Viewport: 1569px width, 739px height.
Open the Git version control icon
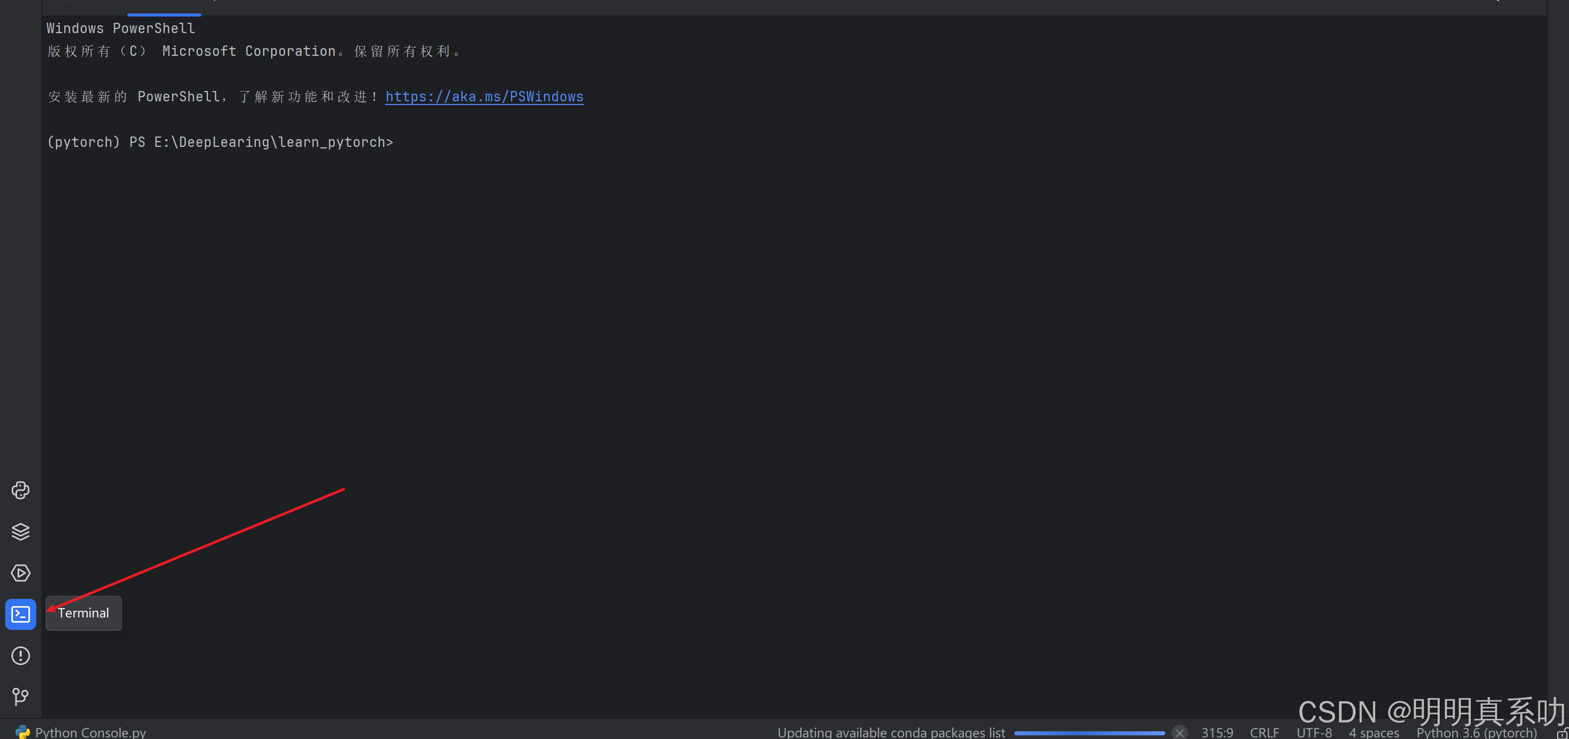tap(20, 697)
